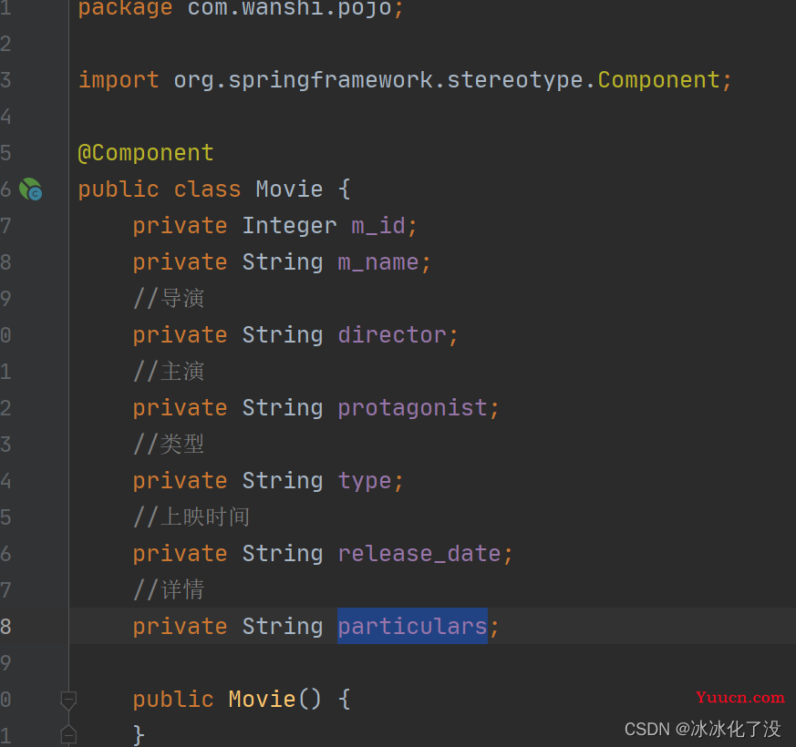
Task: Click the Component class name in import line
Action: 658,80
